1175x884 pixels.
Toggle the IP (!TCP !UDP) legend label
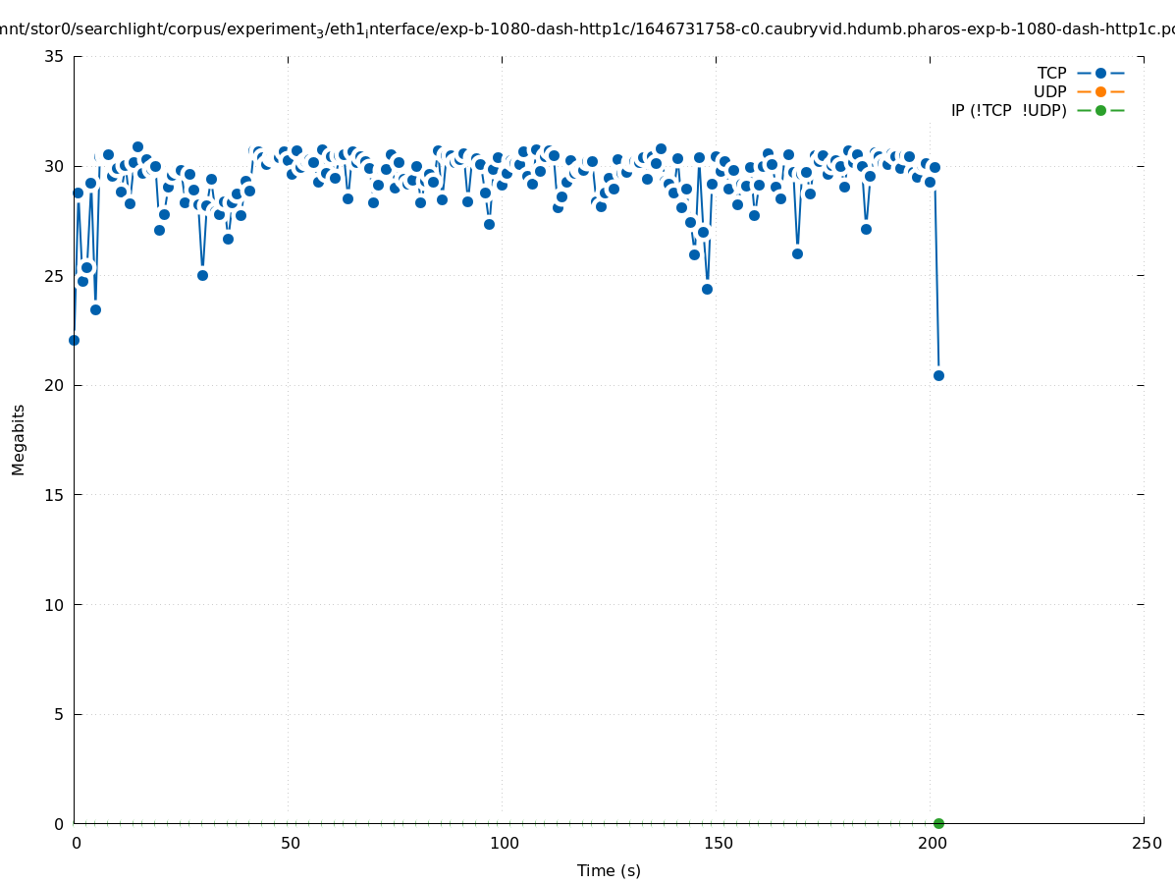click(x=1008, y=110)
